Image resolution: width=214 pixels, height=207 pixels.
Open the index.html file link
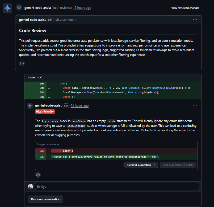[35, 78]
